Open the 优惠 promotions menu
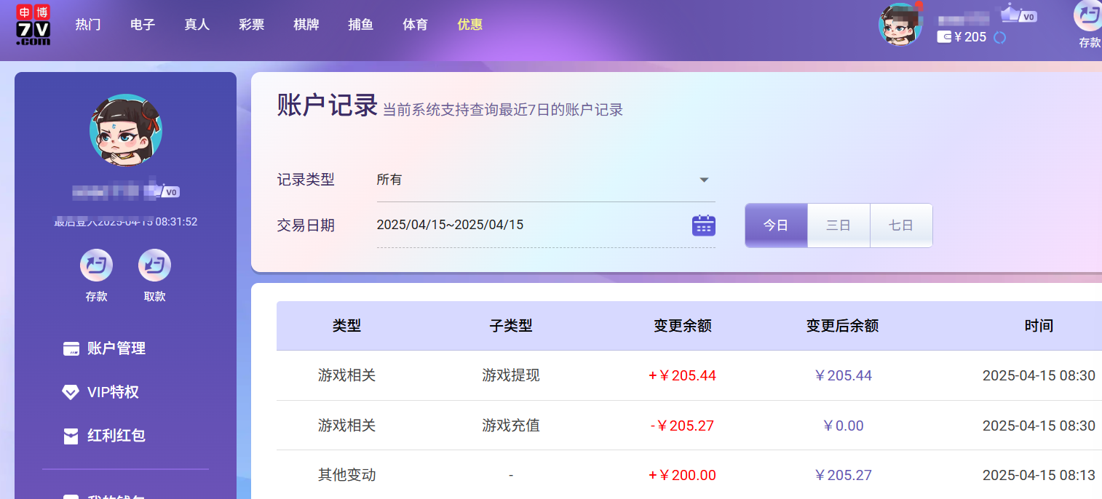The width and height of the screenshot is (1102, 499). click(469, 25)
